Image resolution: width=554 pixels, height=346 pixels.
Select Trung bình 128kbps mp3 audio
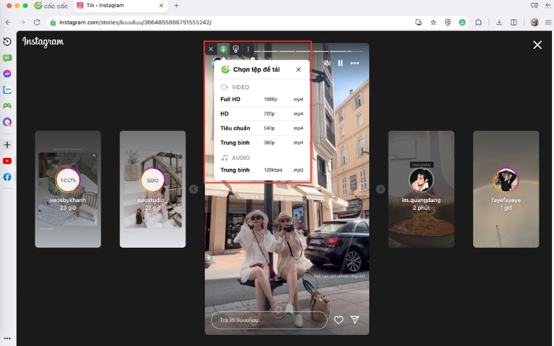(262, 170)
